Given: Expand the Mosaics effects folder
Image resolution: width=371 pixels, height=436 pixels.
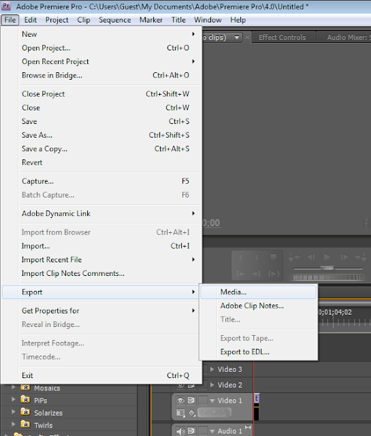Looking at the screenshot, I should 13,387.
